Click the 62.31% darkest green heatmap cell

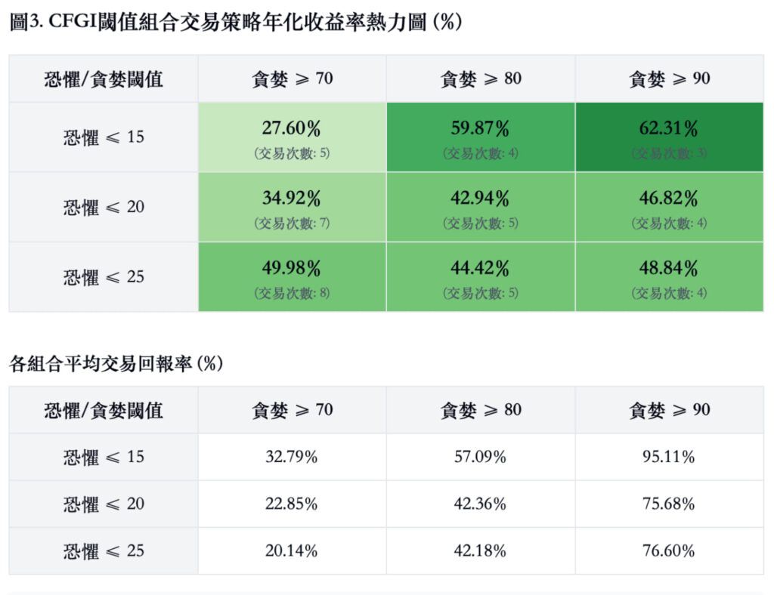(669, 137)
